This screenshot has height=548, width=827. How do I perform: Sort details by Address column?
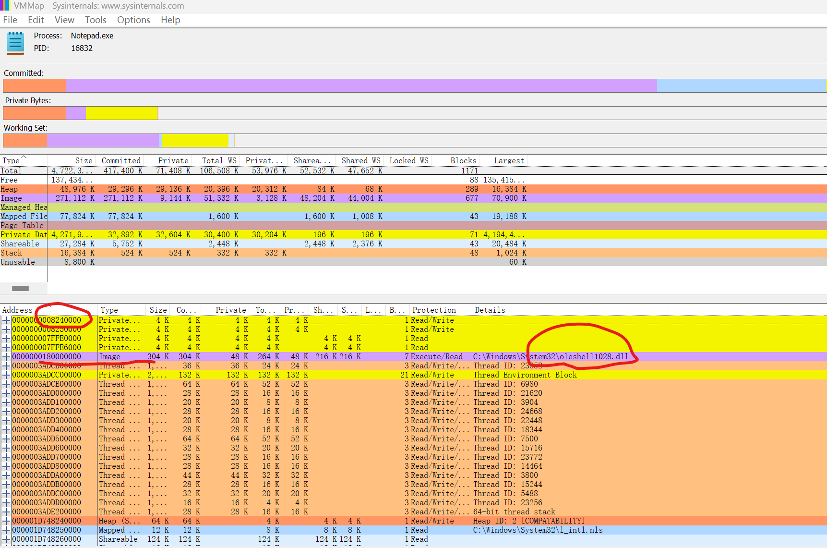48,310
